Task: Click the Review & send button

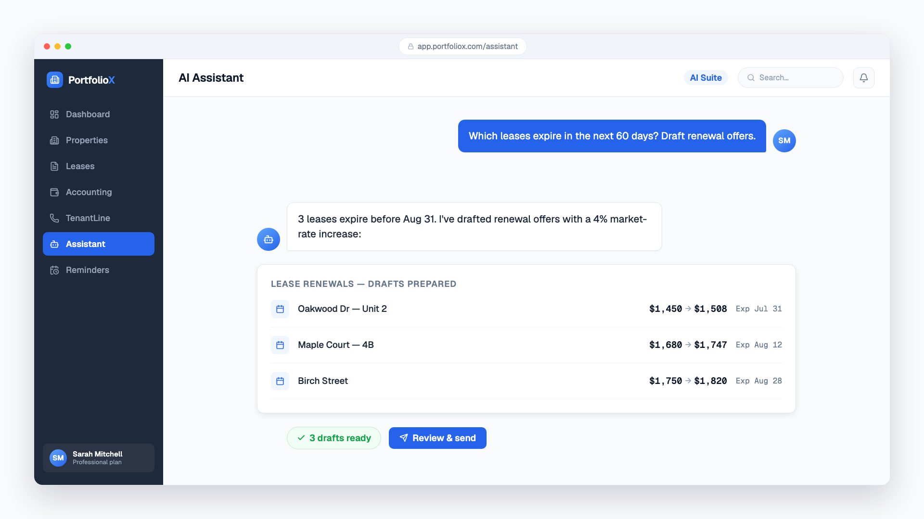Action: pyautogui.click(x=437, y=438)
